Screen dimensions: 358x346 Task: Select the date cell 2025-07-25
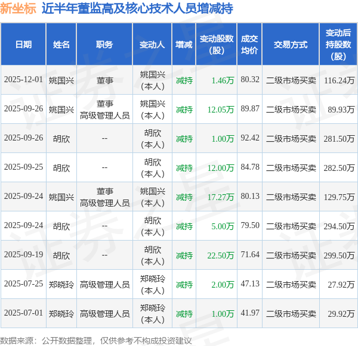coord(23,284)
